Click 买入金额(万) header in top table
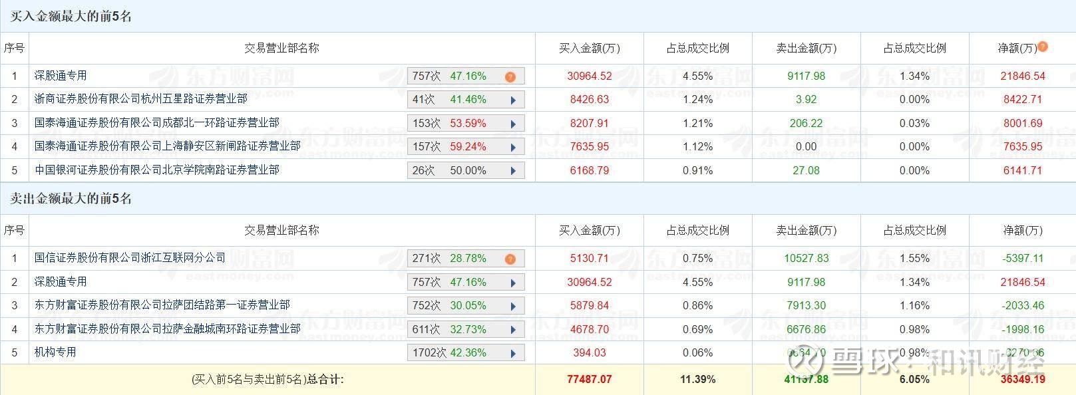1076x395 pixels. tap(589, 48)
